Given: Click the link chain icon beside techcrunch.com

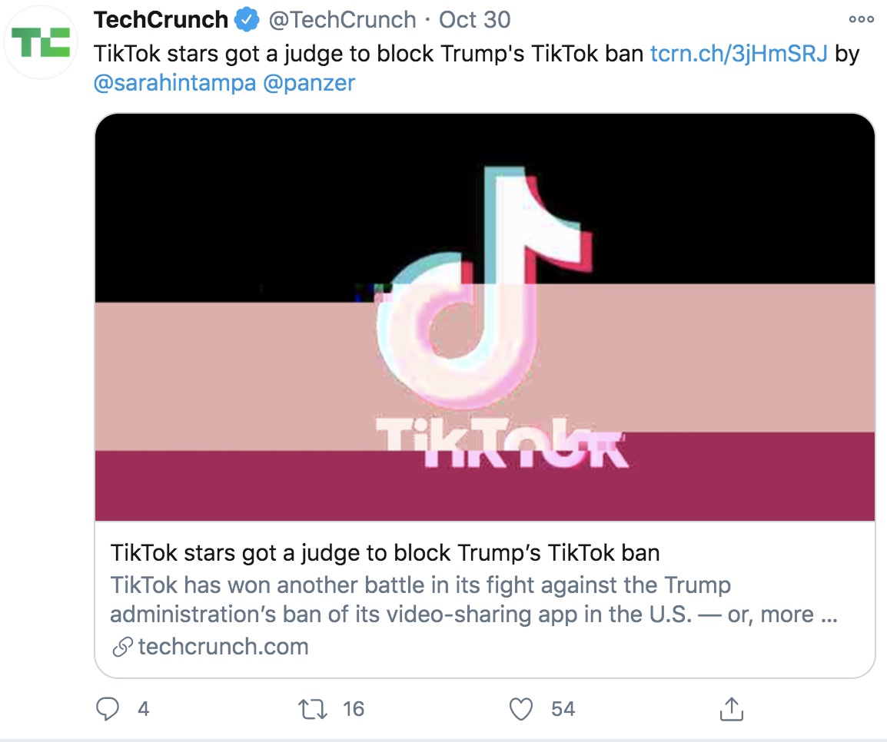Looking at the screenshot, I should 122,647.
